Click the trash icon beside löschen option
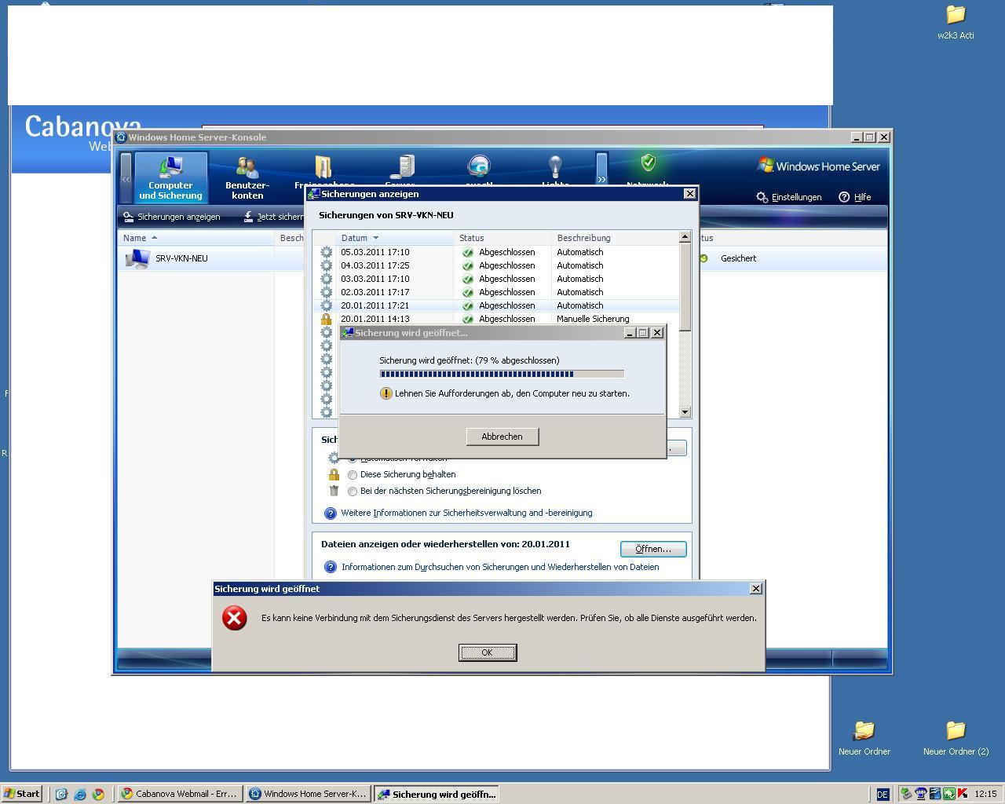This screenshot has width=1005, height=804. [x=334, y=491]
